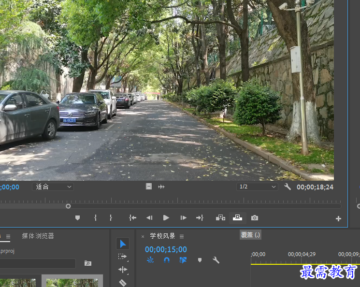360x287 pixels.
Task: Step back one frame
Action: point(149,217)
